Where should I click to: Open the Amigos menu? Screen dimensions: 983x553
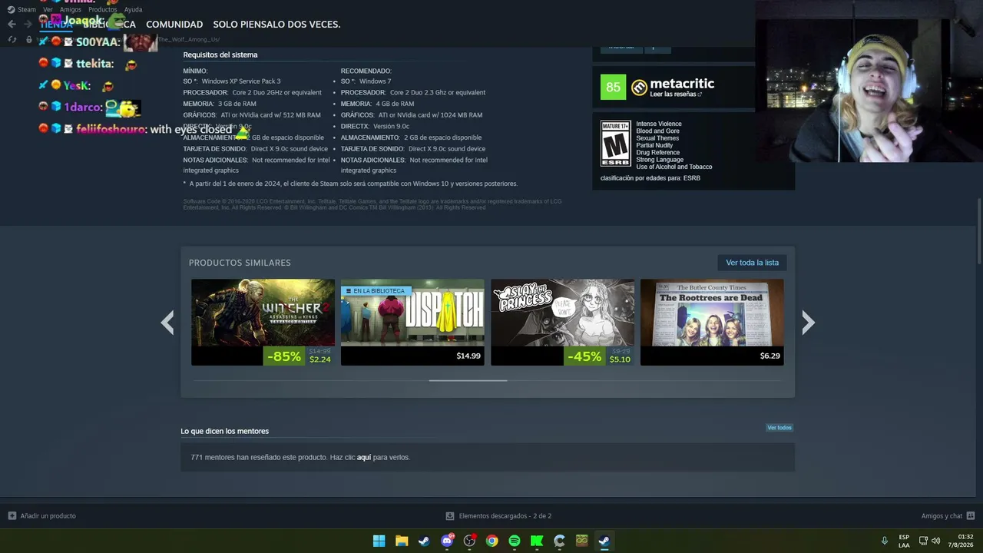[x=71, y=9]
